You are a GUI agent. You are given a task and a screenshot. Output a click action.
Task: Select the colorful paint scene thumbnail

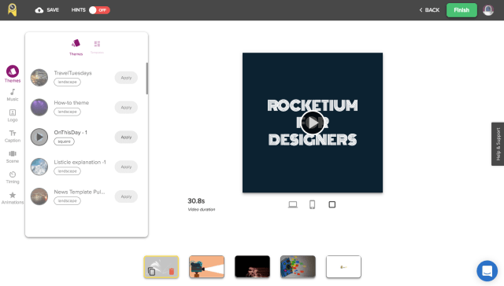pos(298,267)
